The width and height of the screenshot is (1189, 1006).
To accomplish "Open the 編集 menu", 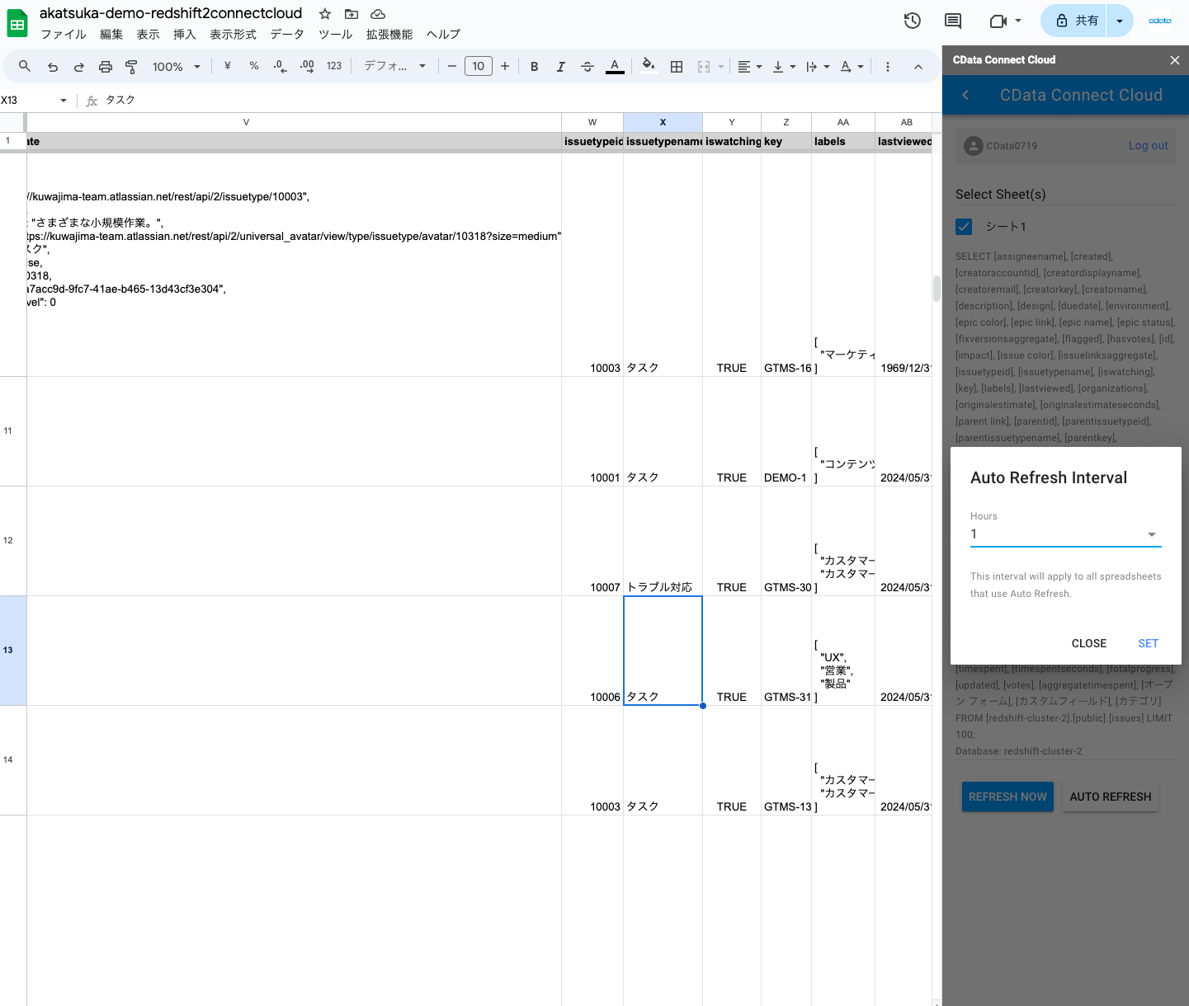I will (111, 35).
